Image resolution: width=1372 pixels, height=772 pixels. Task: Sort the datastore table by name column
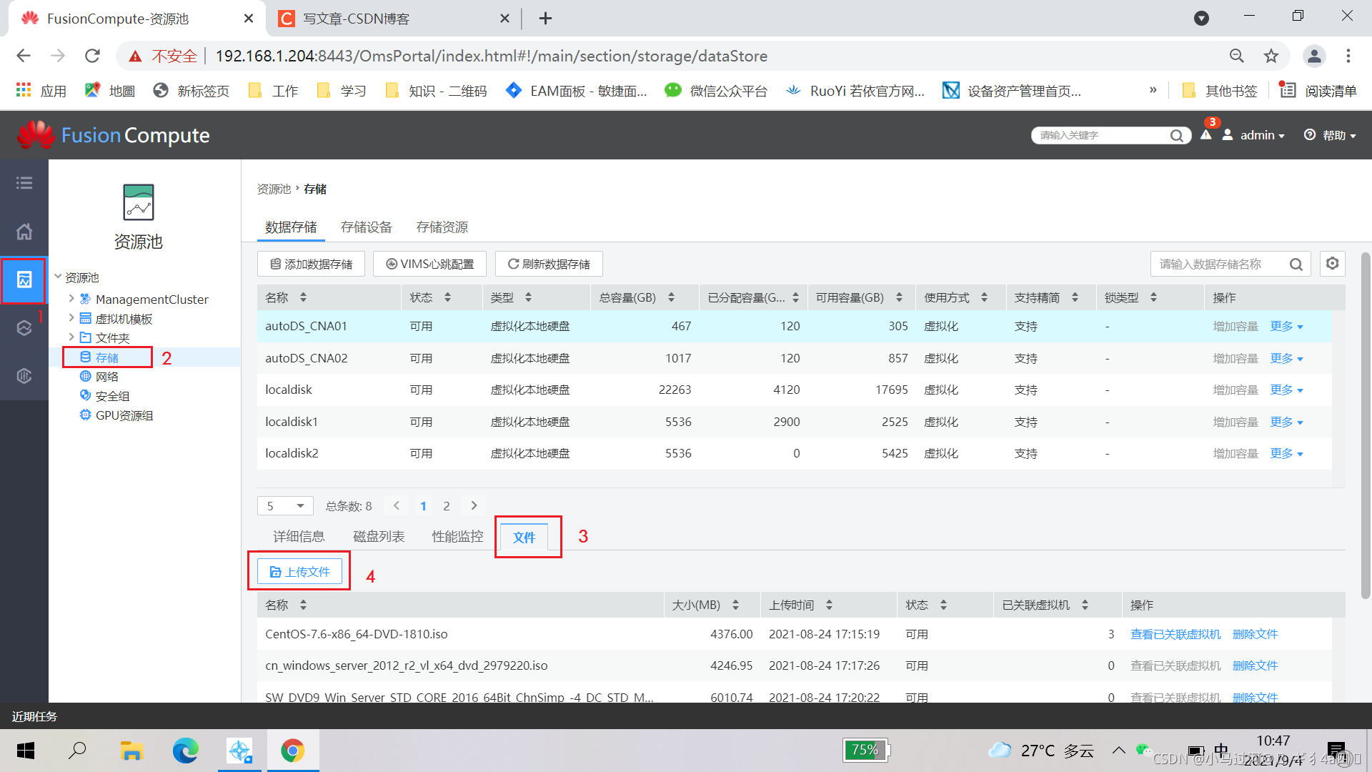[x=303, y=297]
